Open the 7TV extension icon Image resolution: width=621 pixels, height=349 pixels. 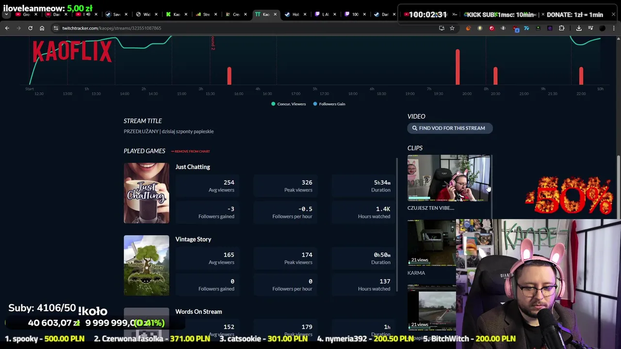point(526,28)
